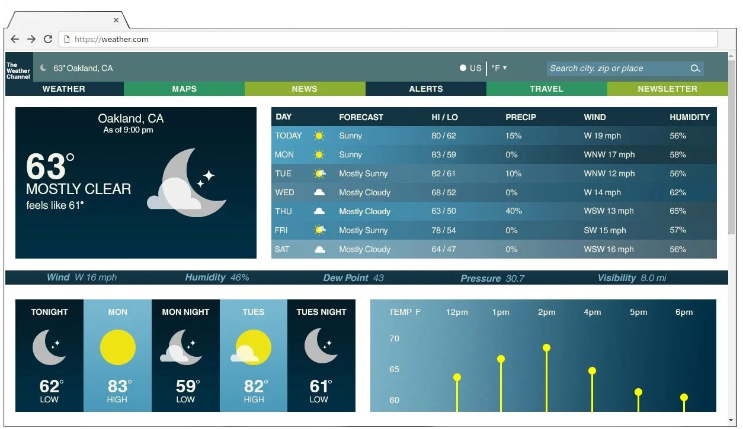
Task: Open the MAPS tab
Action: click(x=184, y=89)
